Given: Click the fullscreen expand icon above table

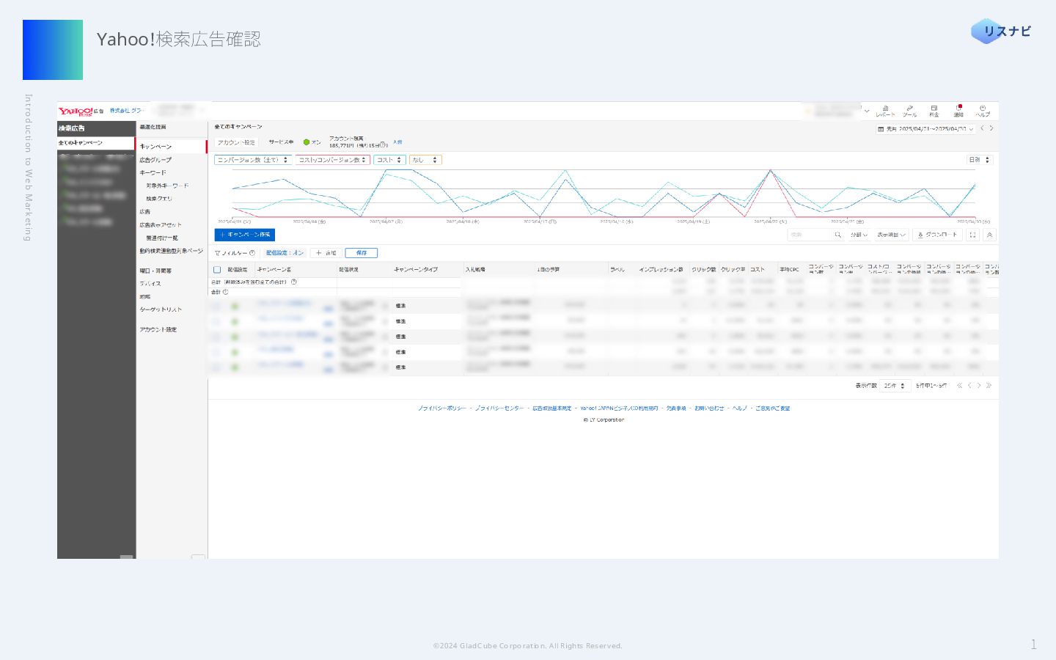Looking at the screenshot, I should pos(972,235).
